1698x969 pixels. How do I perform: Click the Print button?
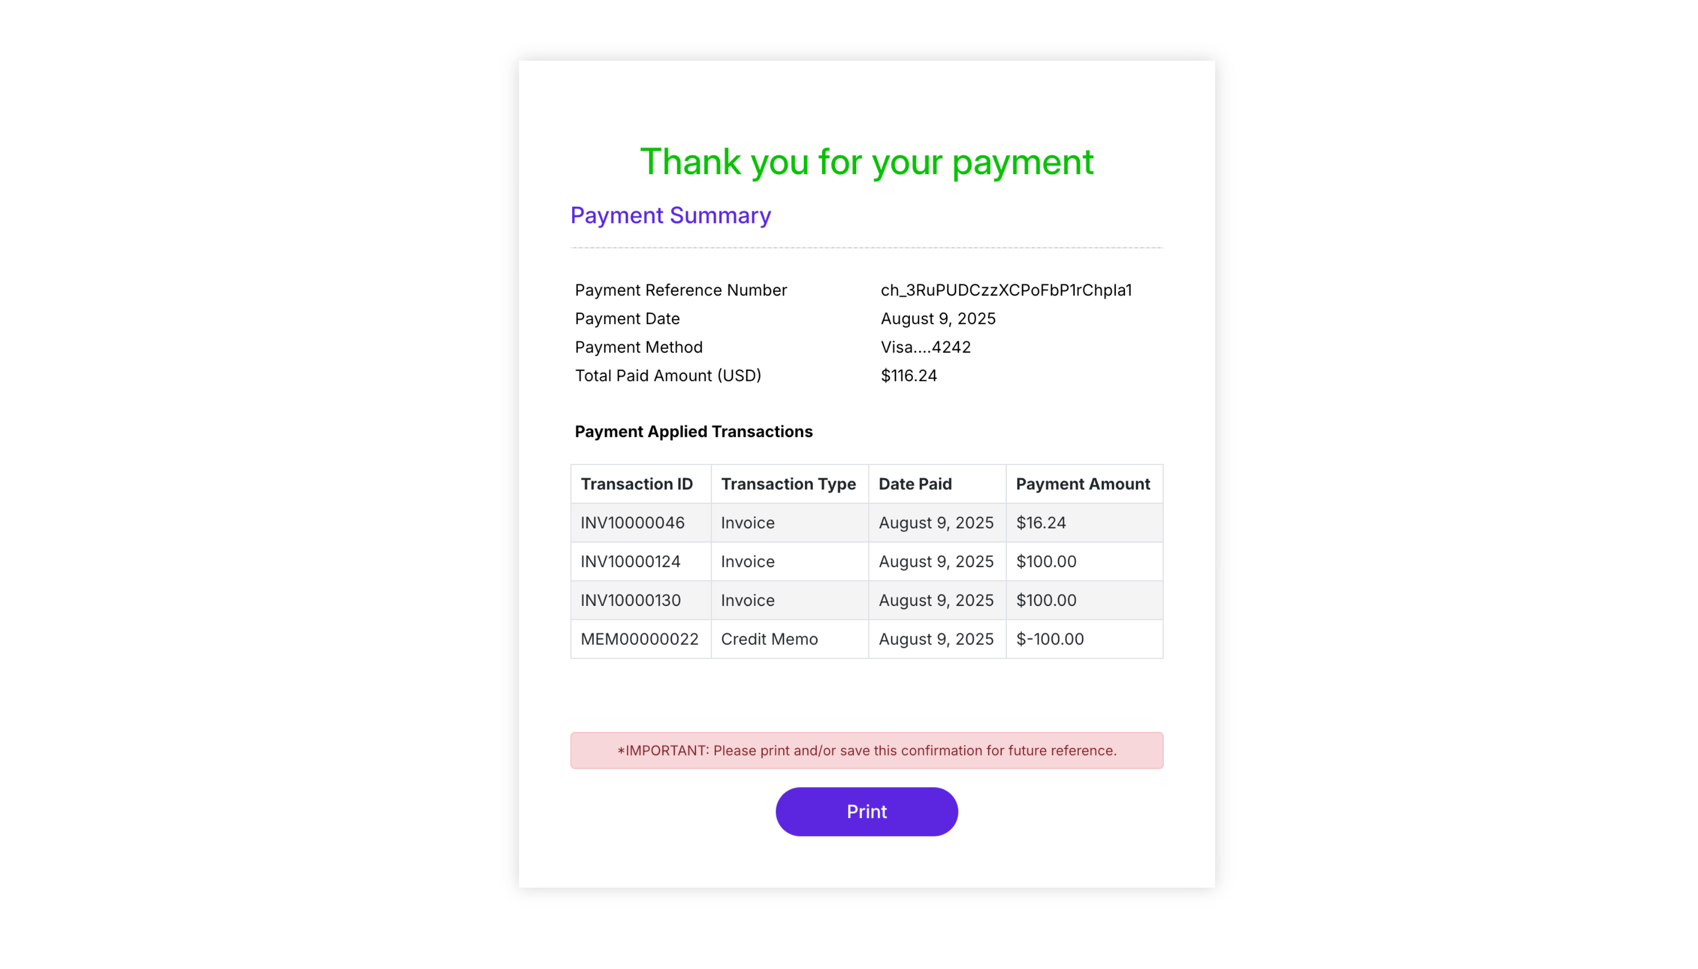(x=866, y=811)
